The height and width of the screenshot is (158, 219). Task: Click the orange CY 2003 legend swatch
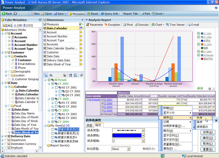click(202, 44)
